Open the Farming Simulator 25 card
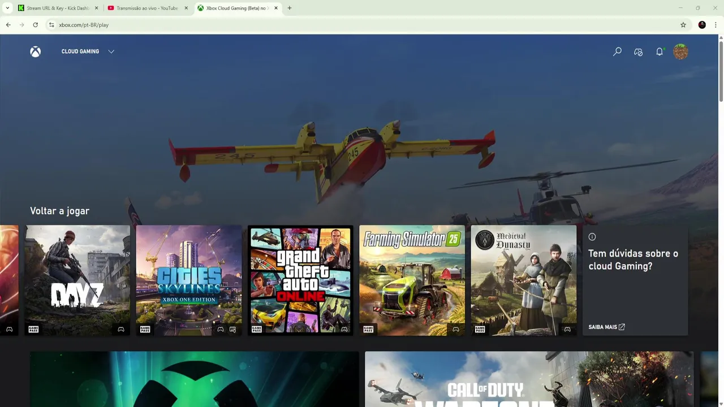724x407 pixels. point(412,280)
